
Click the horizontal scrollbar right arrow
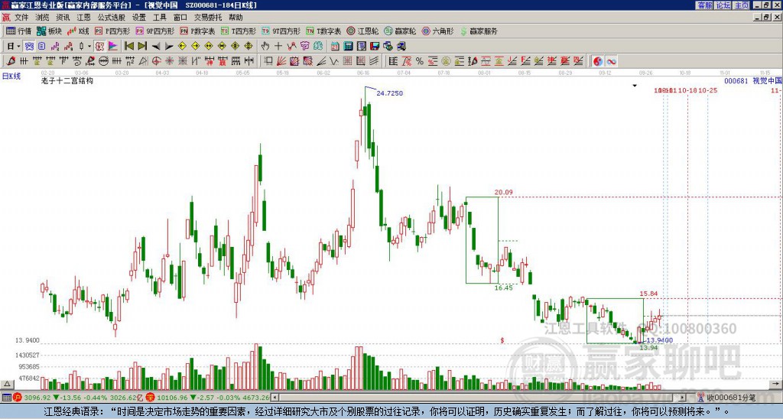(683, 398)
